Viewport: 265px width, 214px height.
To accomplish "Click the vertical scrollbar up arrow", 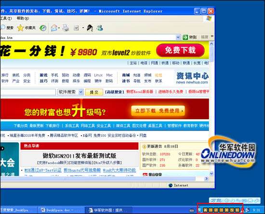I will coord(212,43).
